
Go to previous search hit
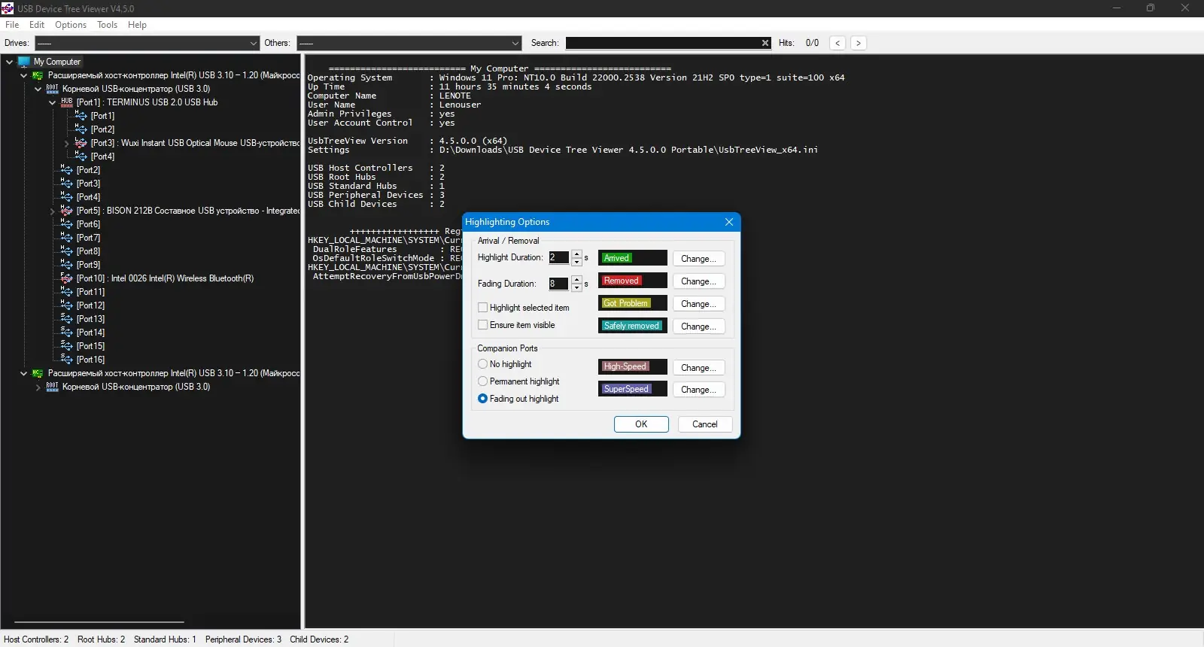[838, 43]
